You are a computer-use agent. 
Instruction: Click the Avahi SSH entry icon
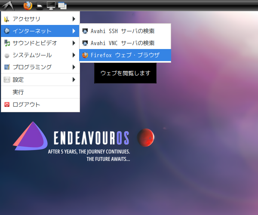(x=85, y=31)
